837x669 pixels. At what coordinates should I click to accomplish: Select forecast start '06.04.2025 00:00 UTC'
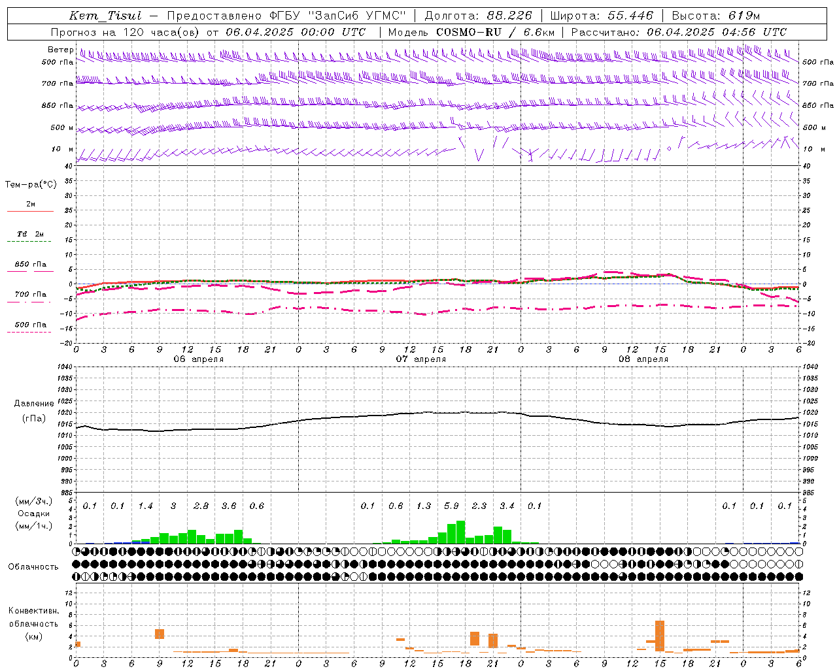tap(296, 32)
